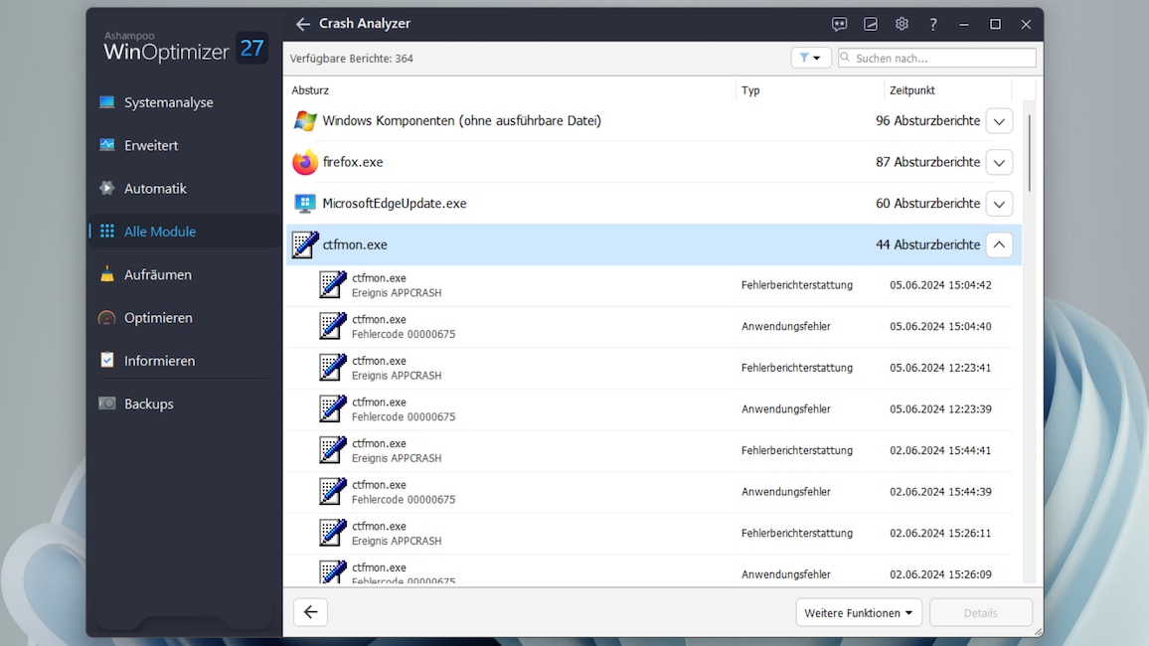Open the filter dropdown
This screenshot has height=646, width=1149.
tap(810, 58)
